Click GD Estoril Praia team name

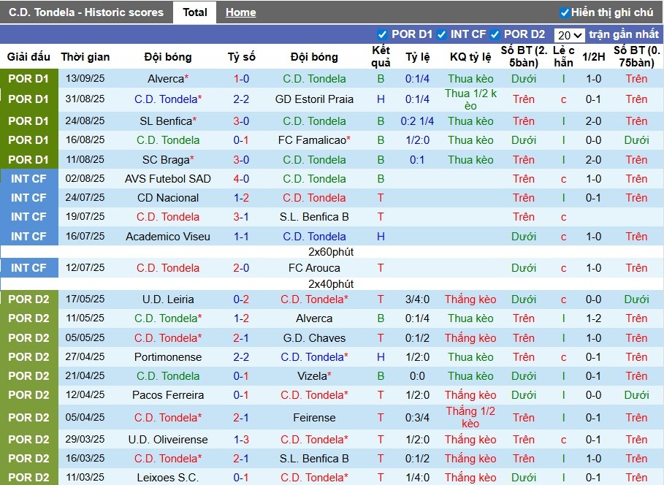(x=314, y=99)
